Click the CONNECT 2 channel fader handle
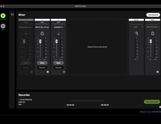This screenshot has height=124, width=161. tap(57, 41)
